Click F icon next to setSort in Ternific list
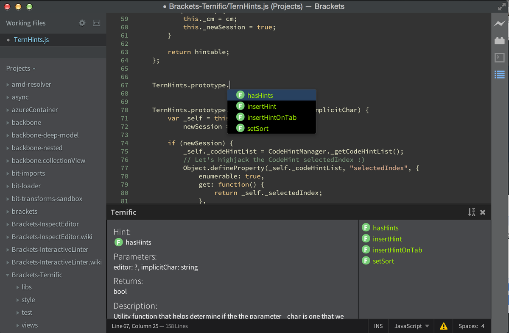509x333 pixels. 366,261
